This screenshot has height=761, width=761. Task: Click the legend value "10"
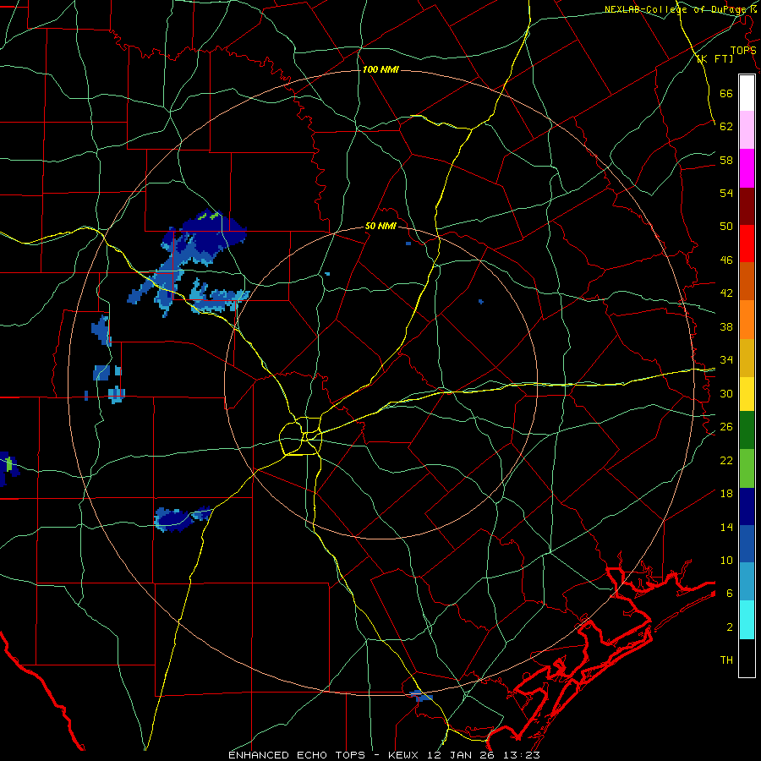coord(726,560)
